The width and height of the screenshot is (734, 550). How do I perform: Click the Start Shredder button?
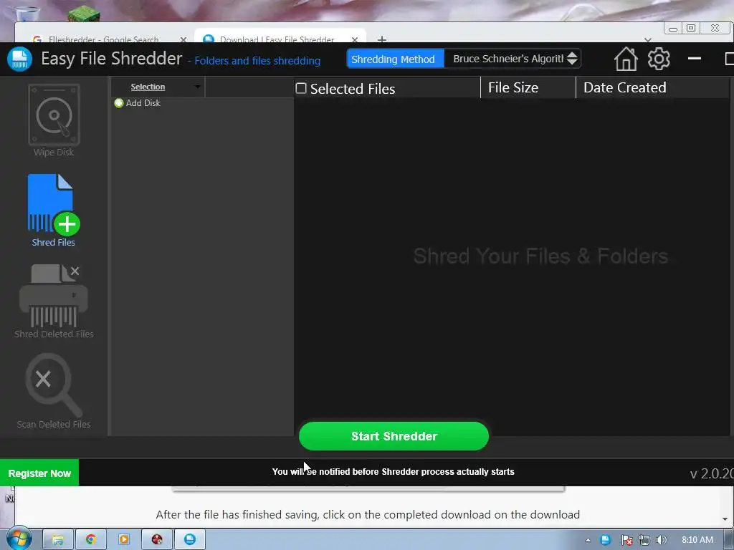(x=394, y=436)
